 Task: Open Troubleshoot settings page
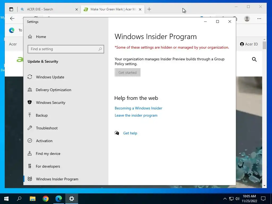pos(66,128)
